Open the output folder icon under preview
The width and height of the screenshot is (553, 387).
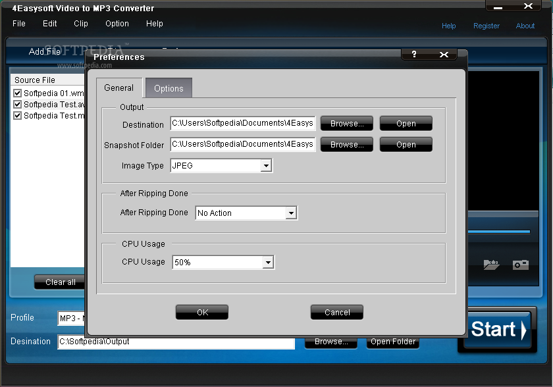(x=491, y=265)
